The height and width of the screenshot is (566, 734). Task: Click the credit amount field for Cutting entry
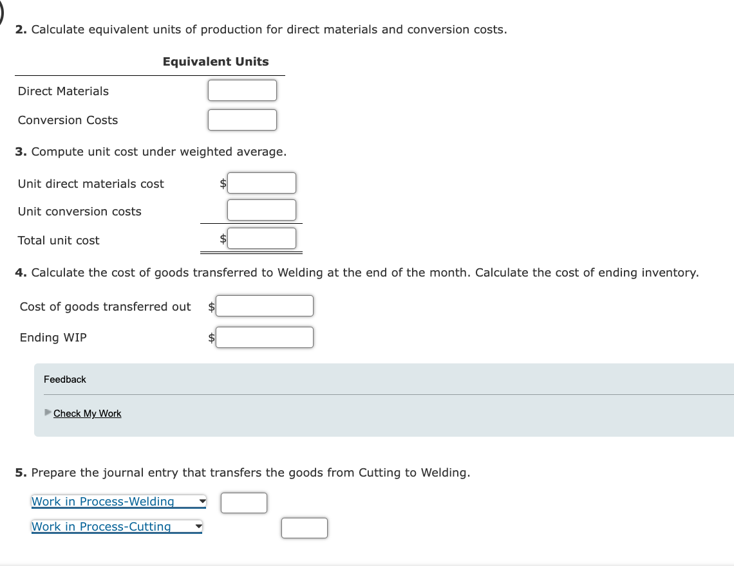coord(304,527)
